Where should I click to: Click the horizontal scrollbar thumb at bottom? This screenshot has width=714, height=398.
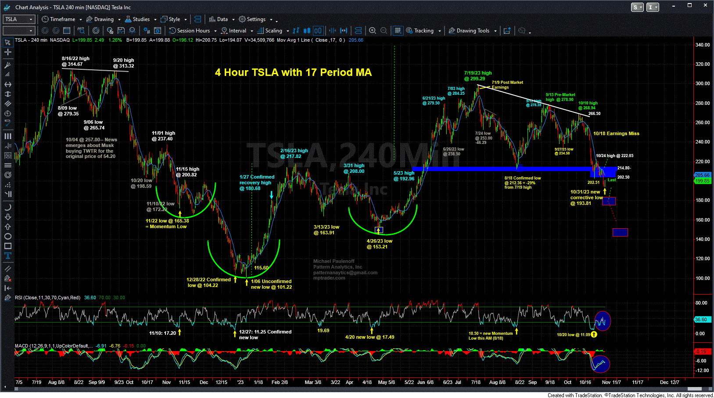694,389
